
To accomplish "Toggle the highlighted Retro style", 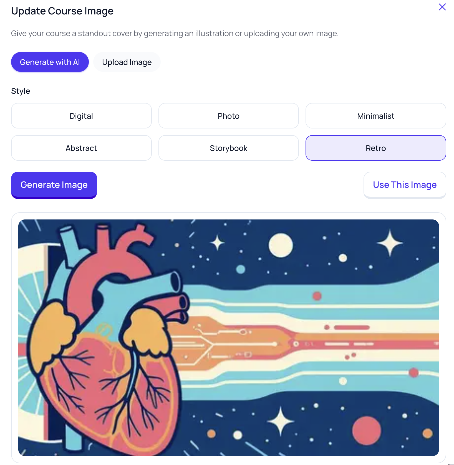I will [x=376, y=148].
